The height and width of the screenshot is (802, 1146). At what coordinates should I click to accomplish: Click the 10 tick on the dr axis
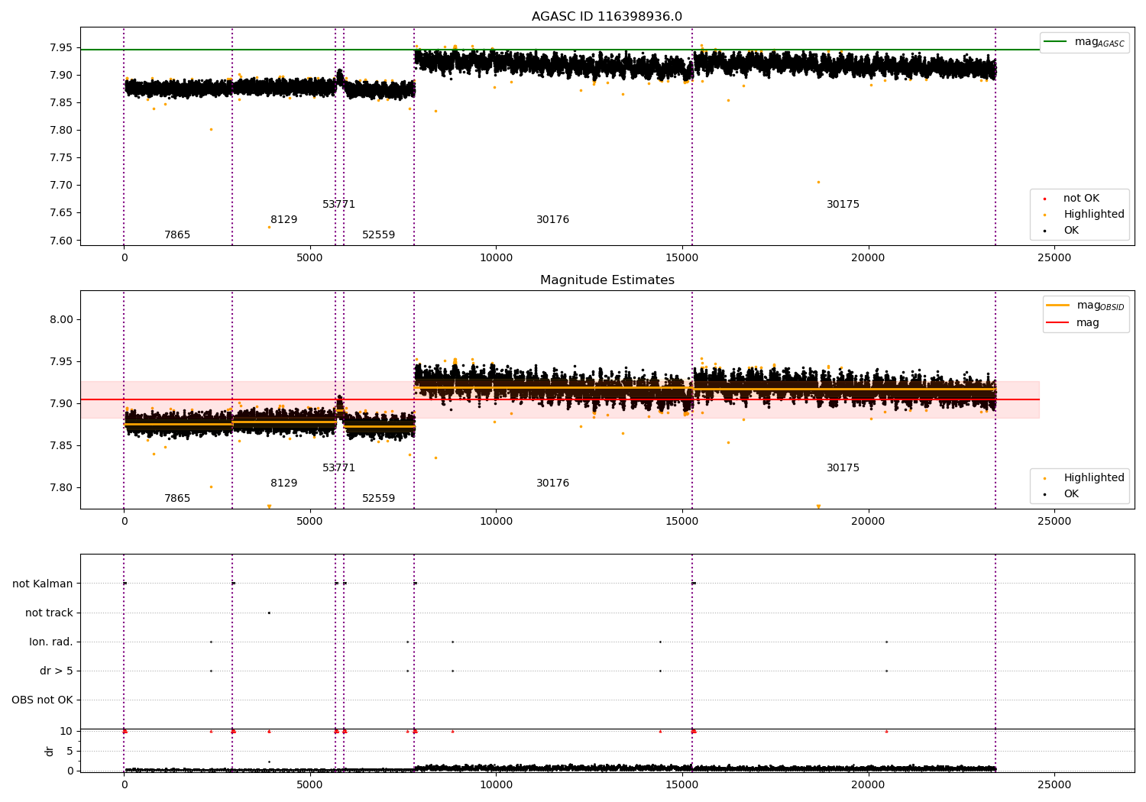[66, 732]
